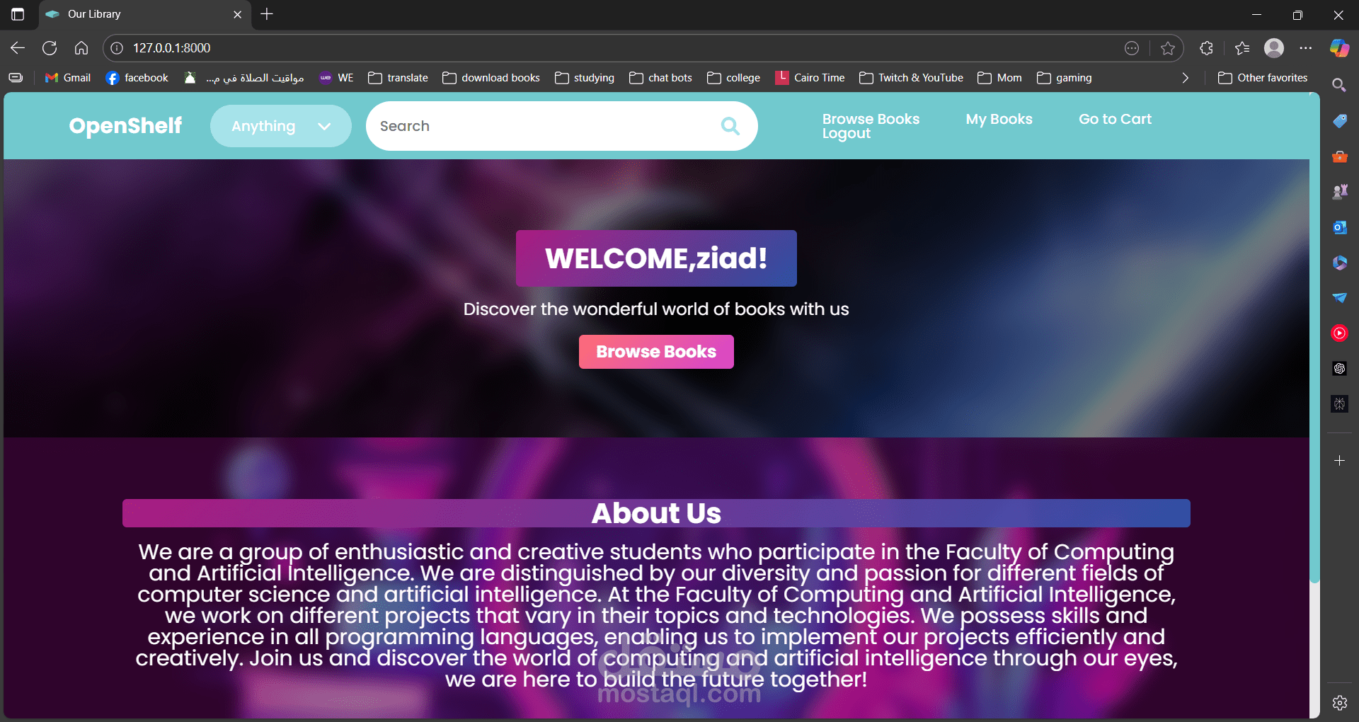Go to My Books page
The image size is (1359, 722).
click(x=999, y=119)
